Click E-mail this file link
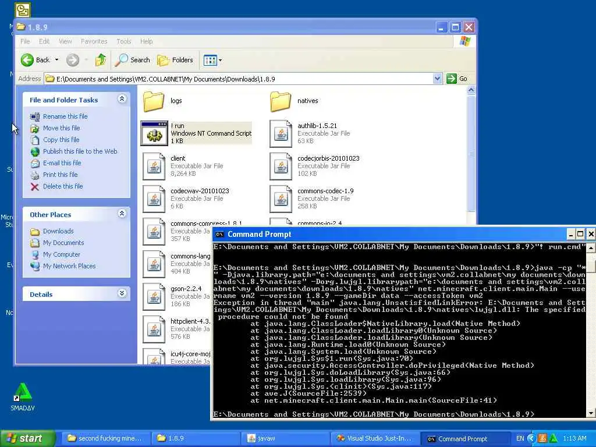This screenshot has width=596, height=447. pyautogui.click(x=62, y=163)
